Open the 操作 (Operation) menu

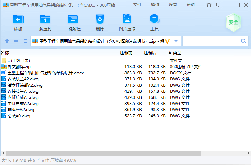click(x=155, y=5)
